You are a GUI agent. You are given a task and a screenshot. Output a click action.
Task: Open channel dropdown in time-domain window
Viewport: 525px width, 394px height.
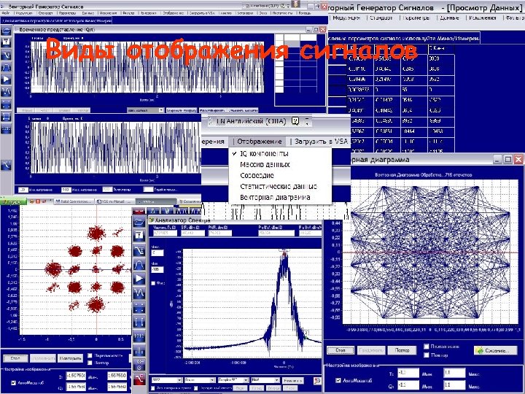[146, 110]
